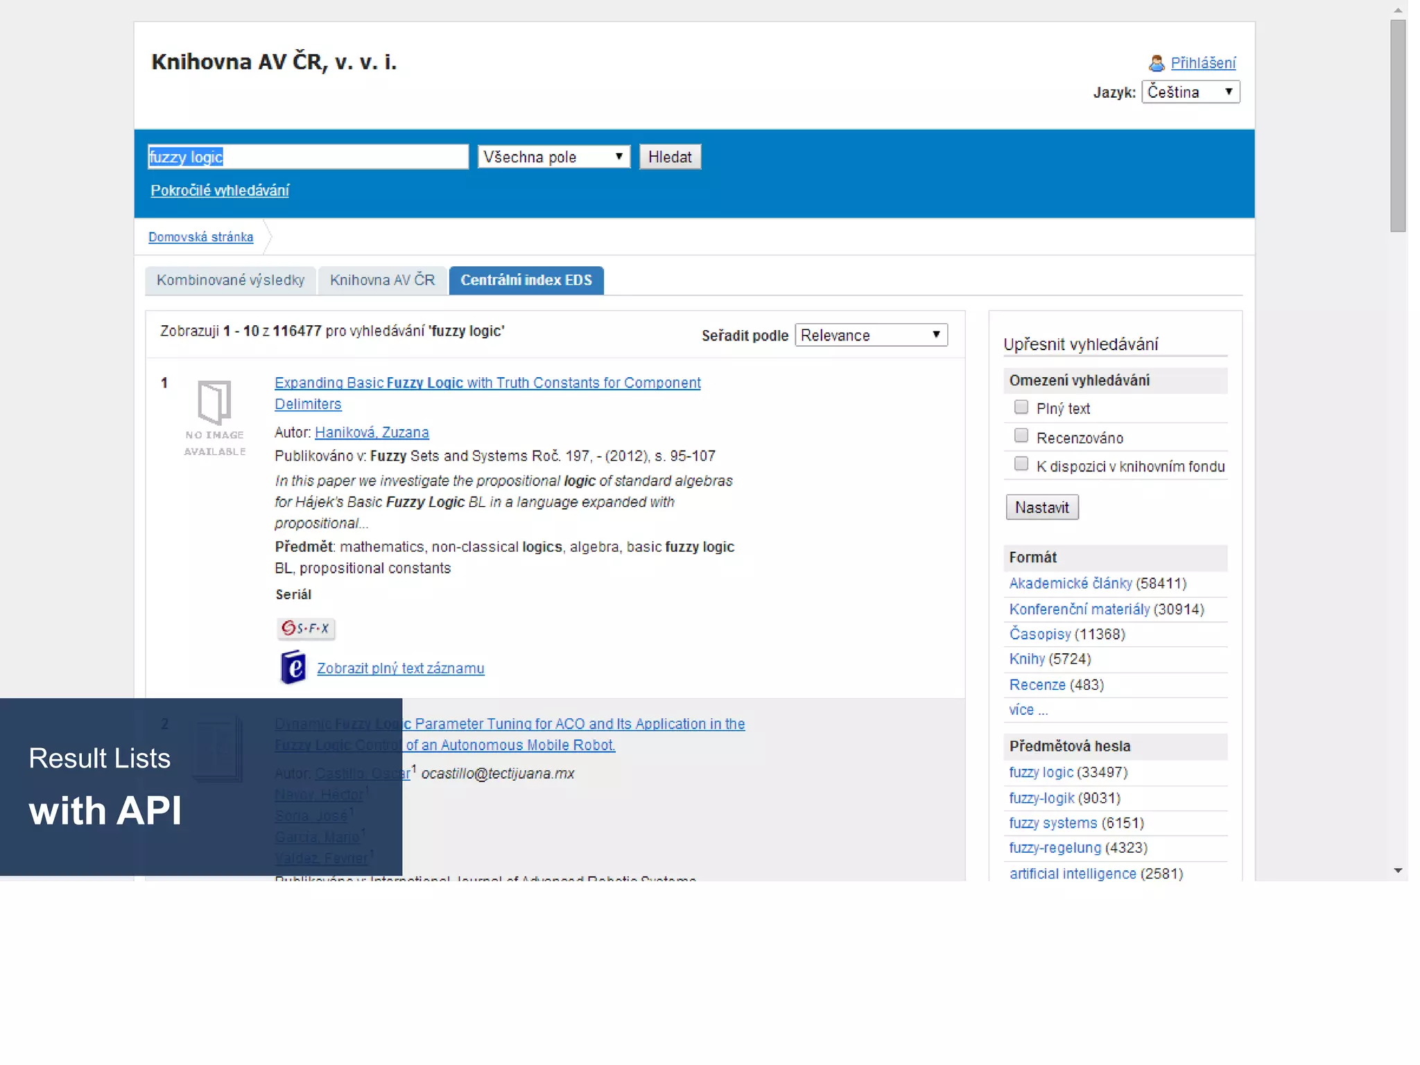
Task: Open author Haniková, Zuzana link
Action: pos(372,432)
